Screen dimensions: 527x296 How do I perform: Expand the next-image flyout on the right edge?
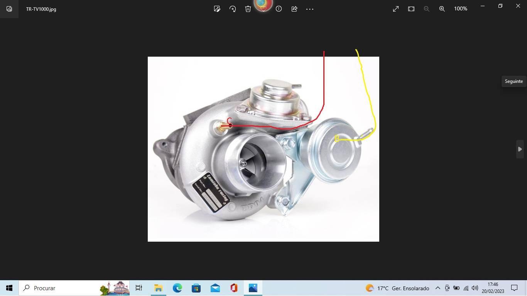click(520, 149)
